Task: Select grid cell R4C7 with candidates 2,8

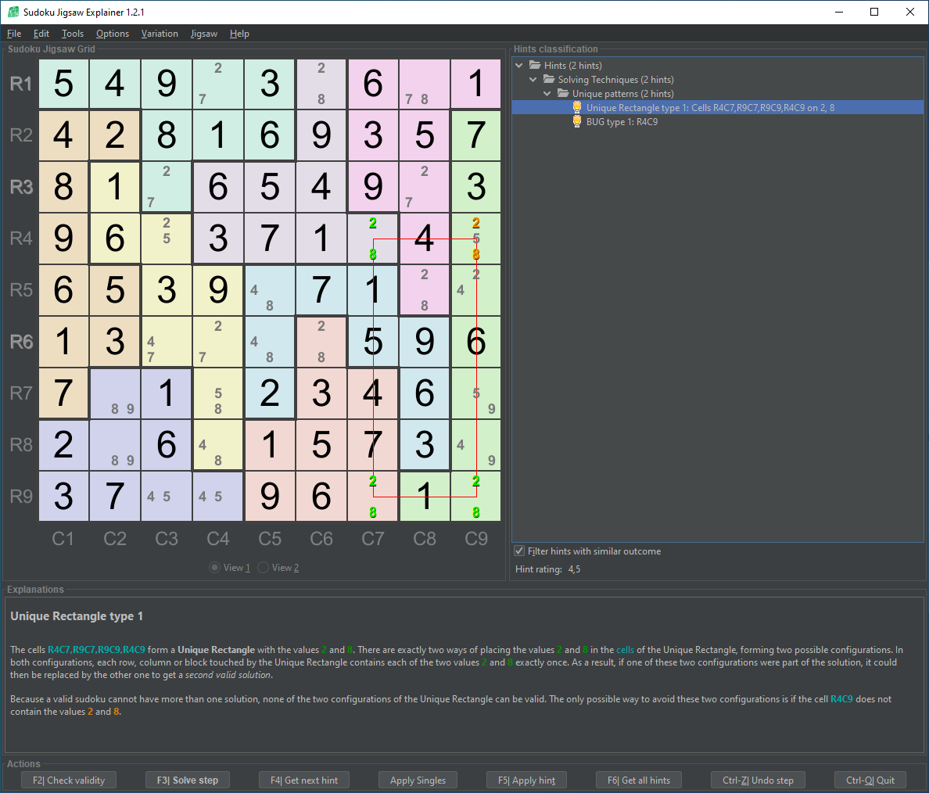Action: 373,239
